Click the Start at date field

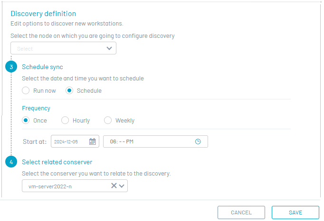(x=69, y=141)
